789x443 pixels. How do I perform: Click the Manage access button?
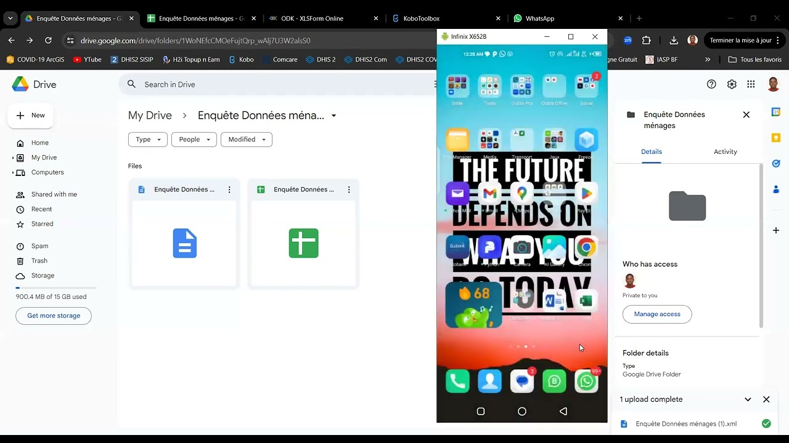click(x=657, y=314)
